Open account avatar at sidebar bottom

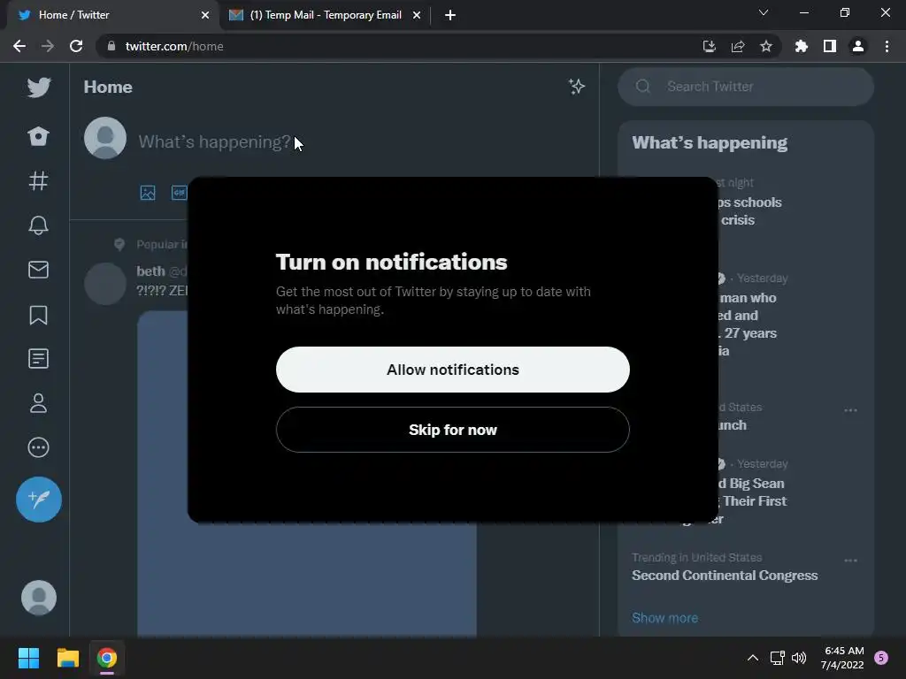click(x=39, y=598)
